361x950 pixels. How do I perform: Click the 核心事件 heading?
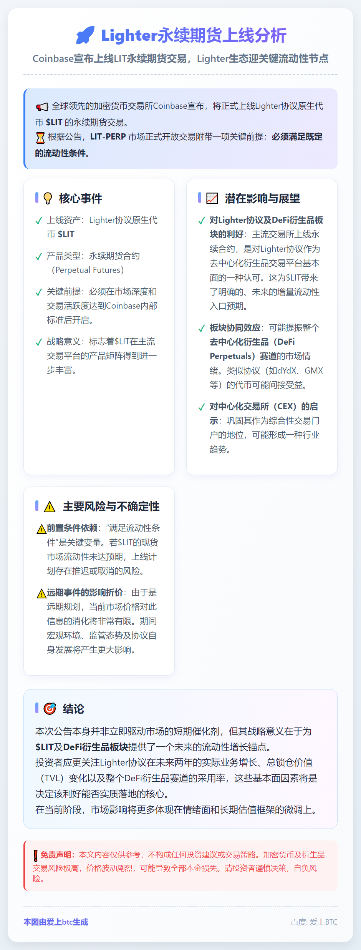80,199
